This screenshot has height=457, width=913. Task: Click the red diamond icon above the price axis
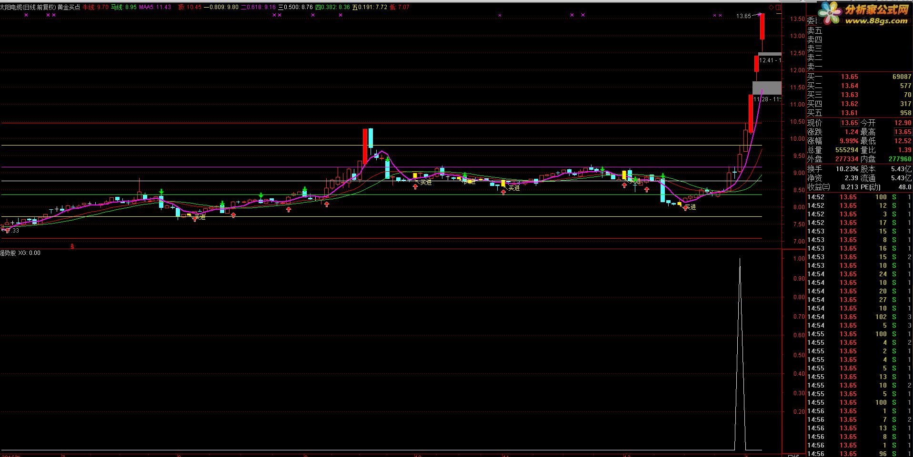772,8
